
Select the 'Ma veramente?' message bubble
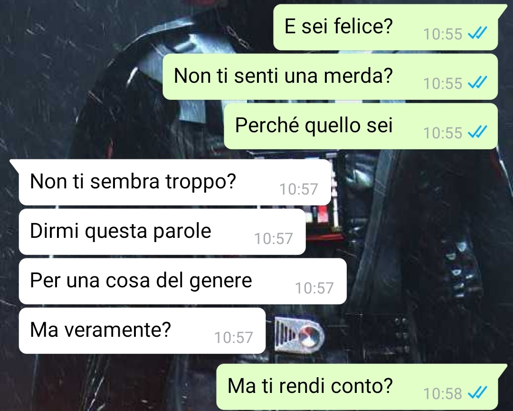pos(142,331)
